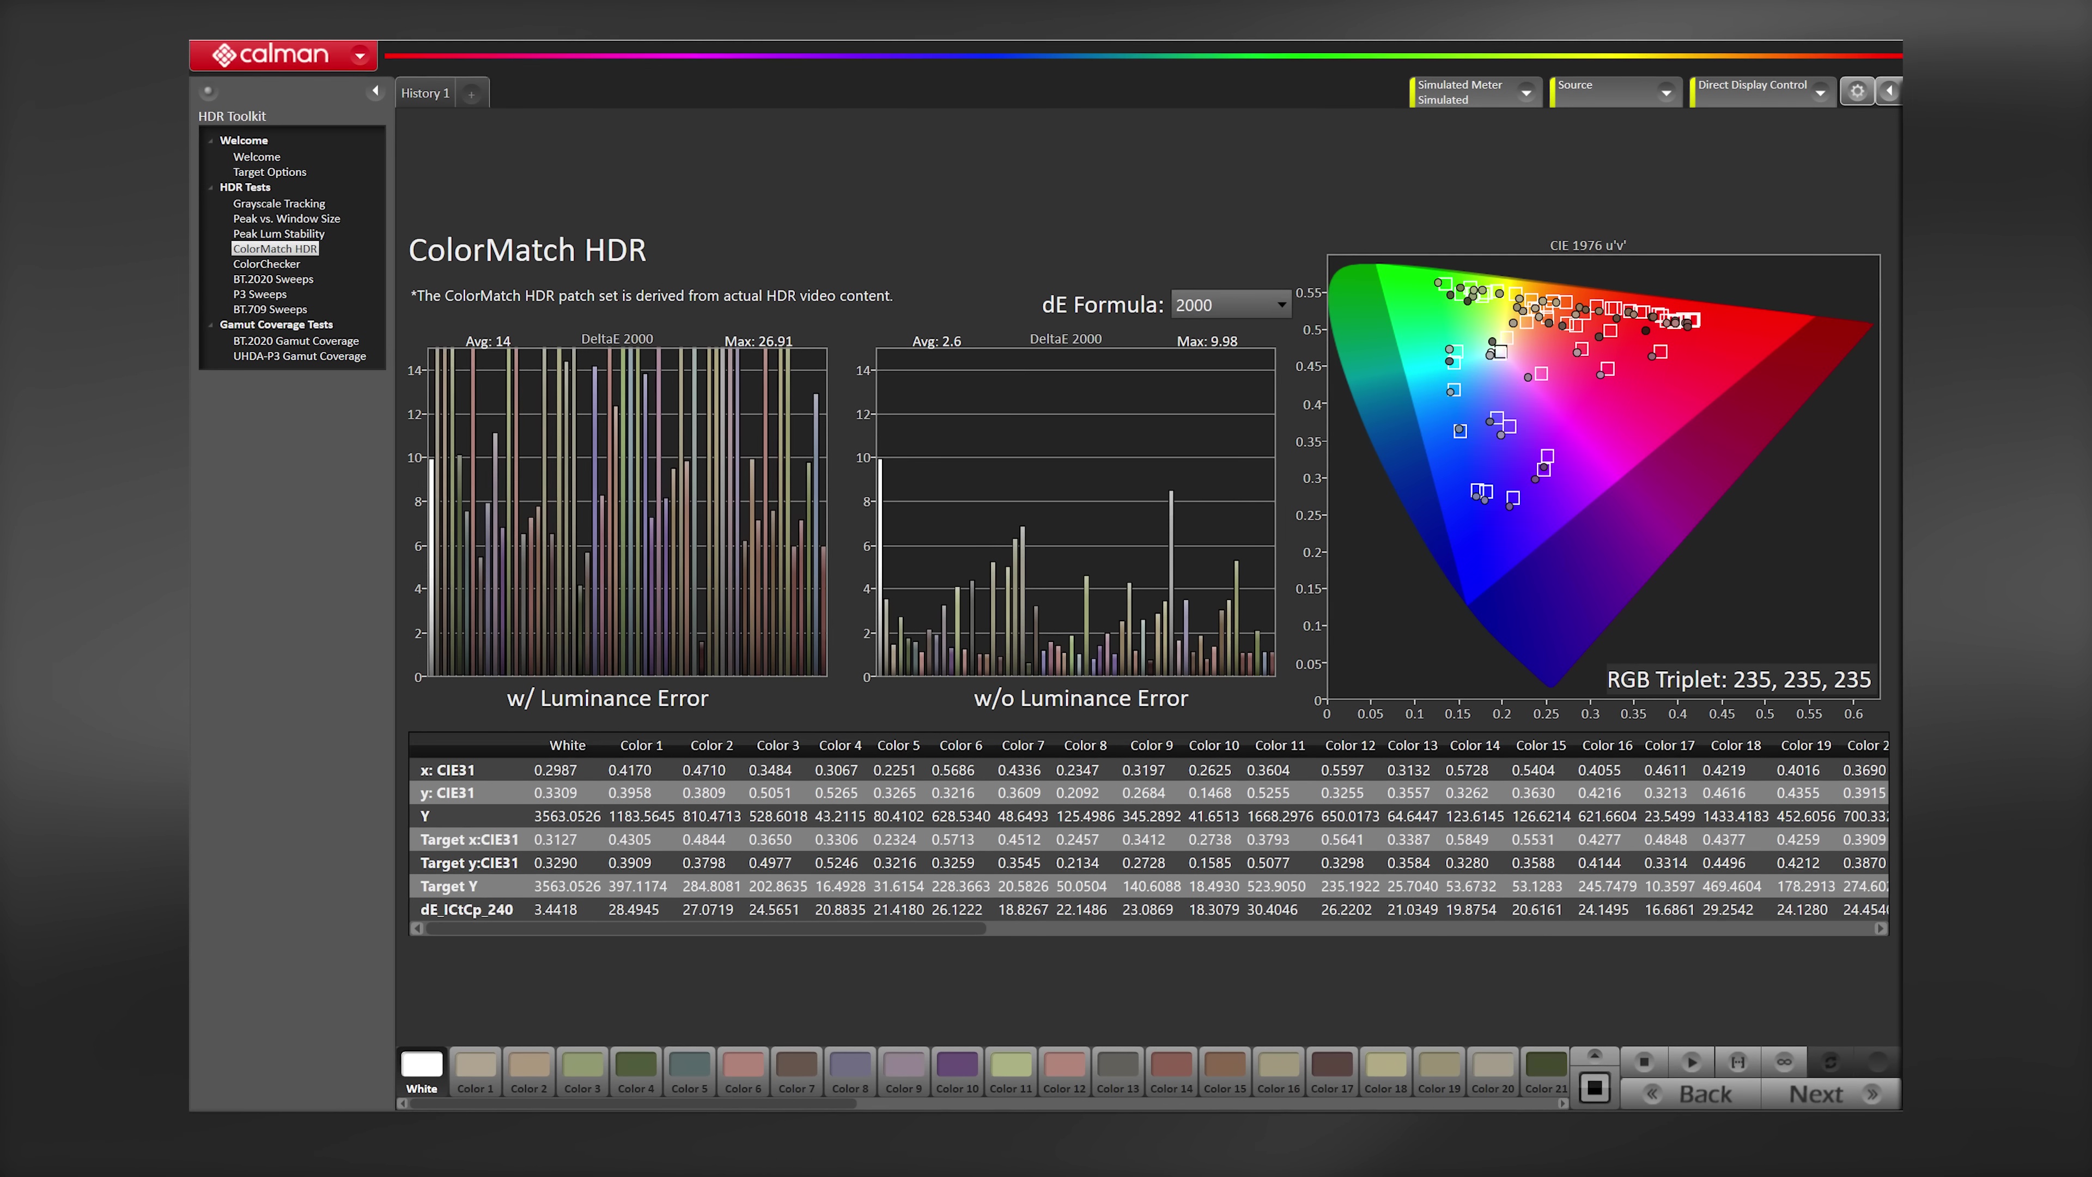The width and height of the screenshot is (2092, 1177).
Task: Click the CIE 1976 u'v' diagram
Action: tap(1603, 476)
